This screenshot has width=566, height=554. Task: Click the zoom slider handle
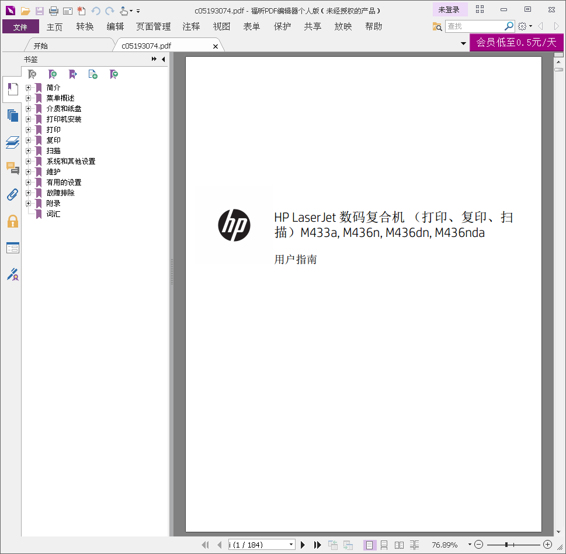506,545
